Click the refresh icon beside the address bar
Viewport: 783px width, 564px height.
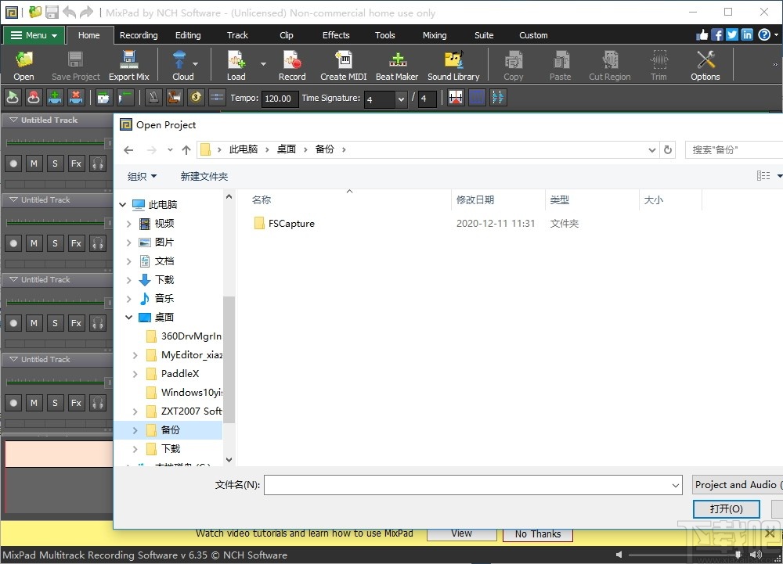pyautogui.click(x=668, y=149)
